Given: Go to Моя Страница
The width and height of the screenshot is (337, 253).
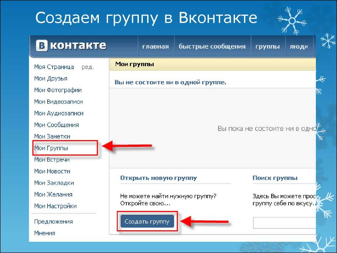Looking at the screenshot, I should pos(54,67).
